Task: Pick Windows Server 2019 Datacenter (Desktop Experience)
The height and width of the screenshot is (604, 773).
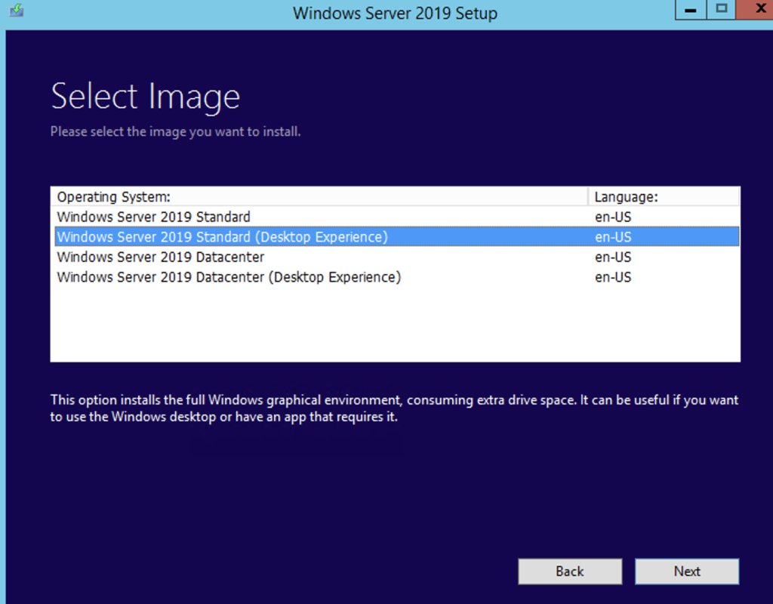Action: click(x=397, y=277)
